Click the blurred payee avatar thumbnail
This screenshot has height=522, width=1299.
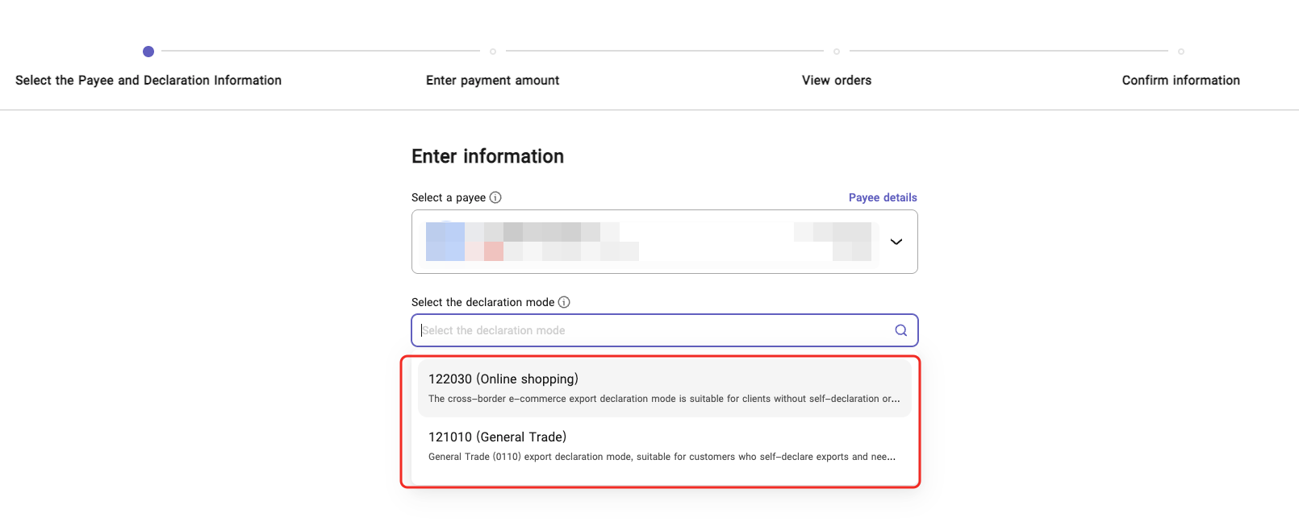tap(445, 242)
